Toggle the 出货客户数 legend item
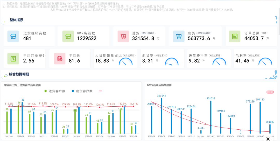 tap(82, 91)
